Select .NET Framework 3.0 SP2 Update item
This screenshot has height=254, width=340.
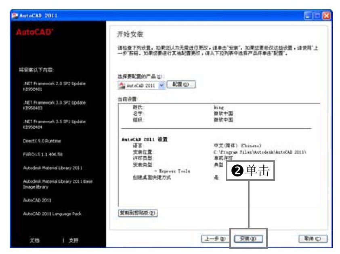coord(55,105)
